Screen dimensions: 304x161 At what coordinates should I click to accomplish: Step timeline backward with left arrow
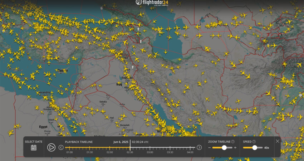pyautogui.click(x=61, y=147)
